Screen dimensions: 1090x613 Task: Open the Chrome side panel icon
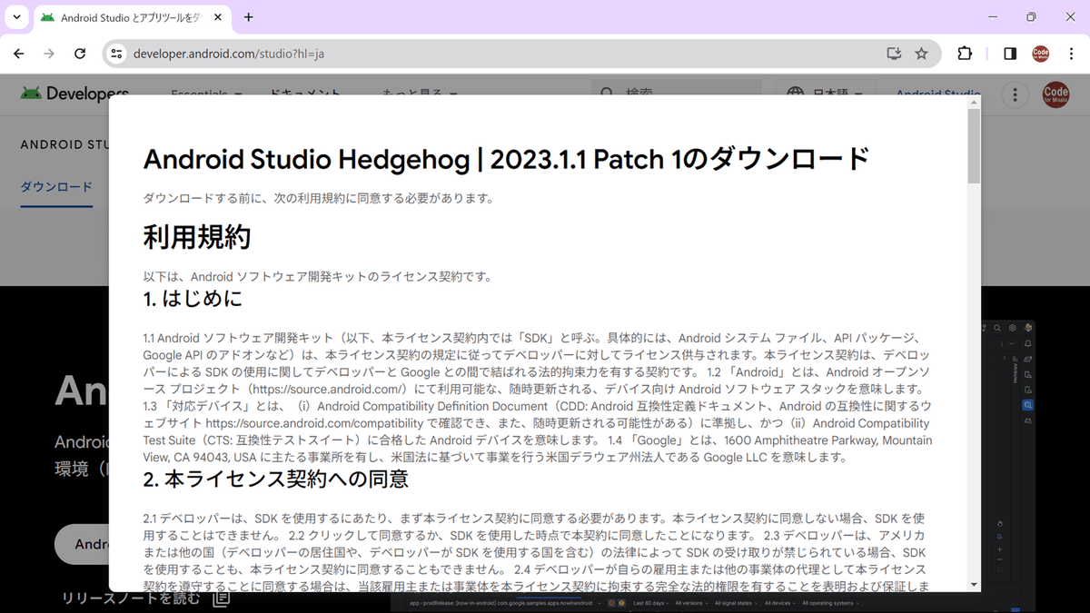1010,54
